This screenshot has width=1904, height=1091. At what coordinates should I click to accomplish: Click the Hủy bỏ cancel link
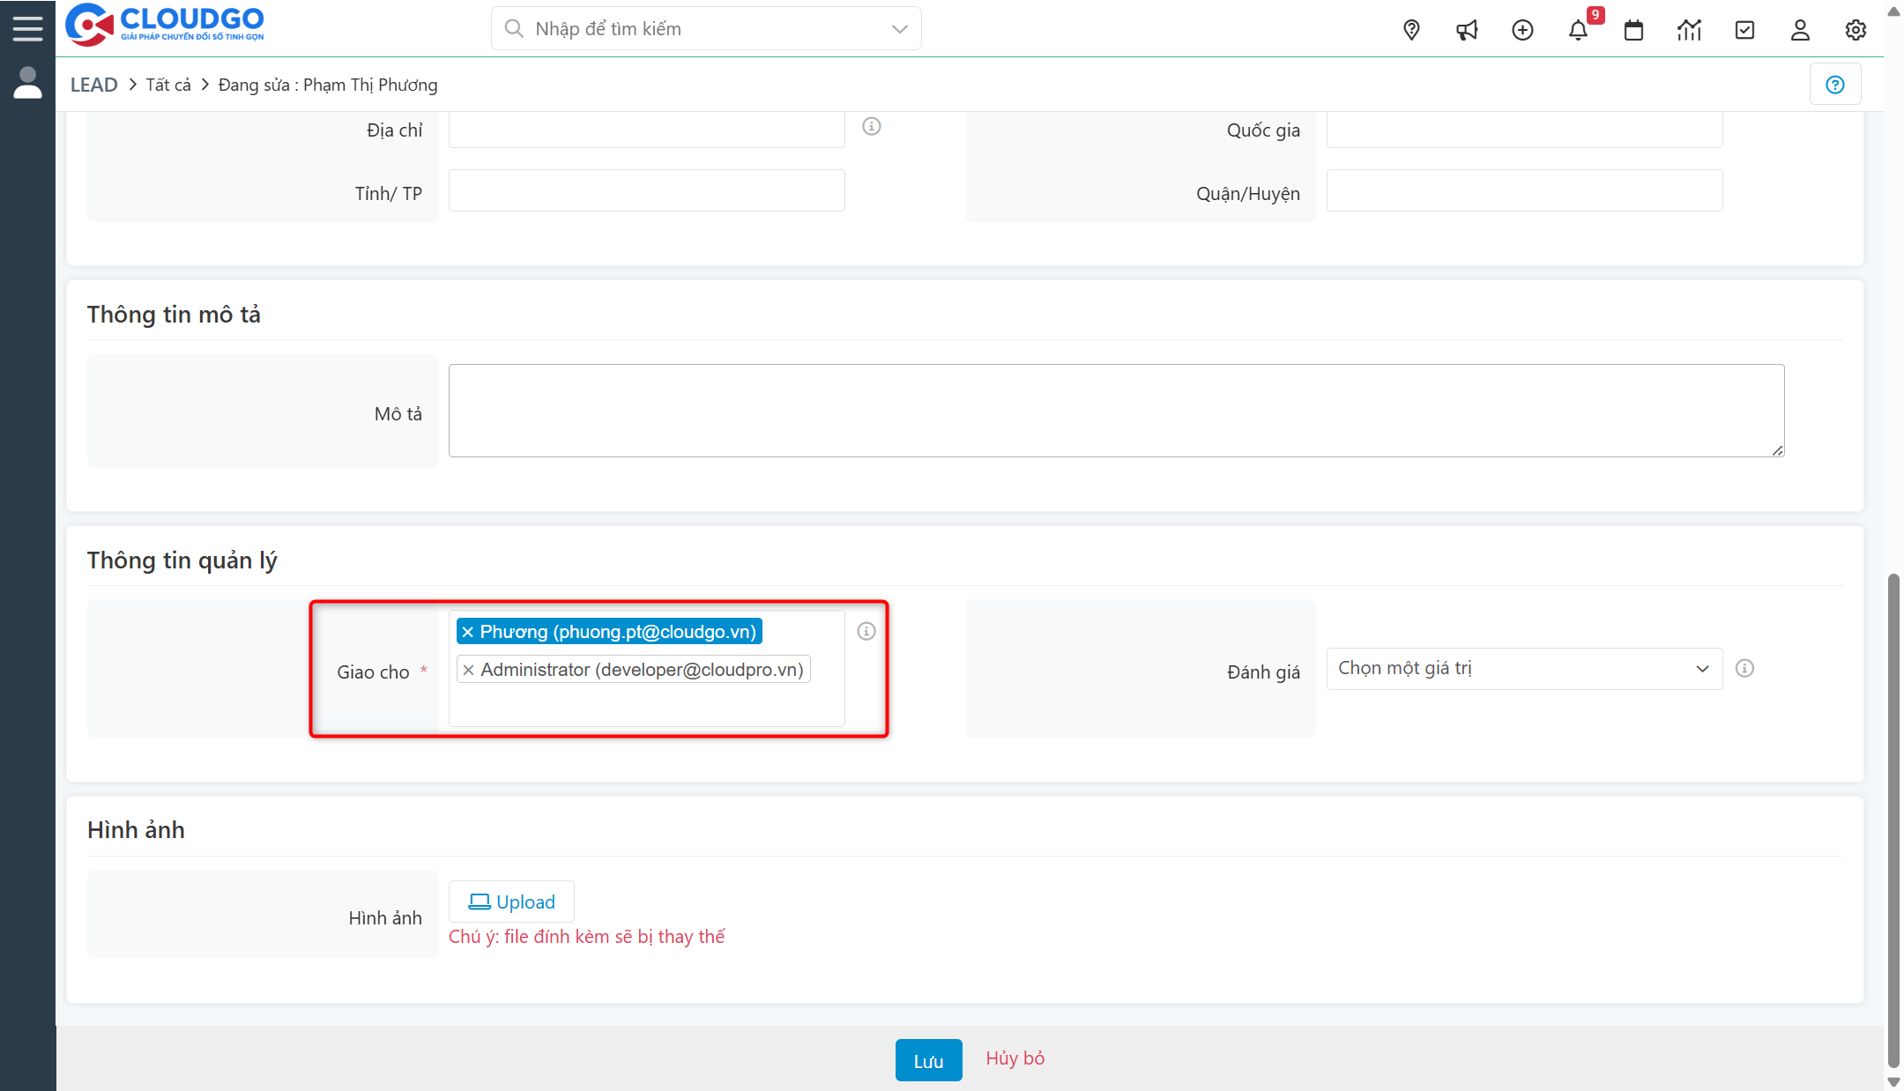pyautogui.click(x=1015, y=1058)
